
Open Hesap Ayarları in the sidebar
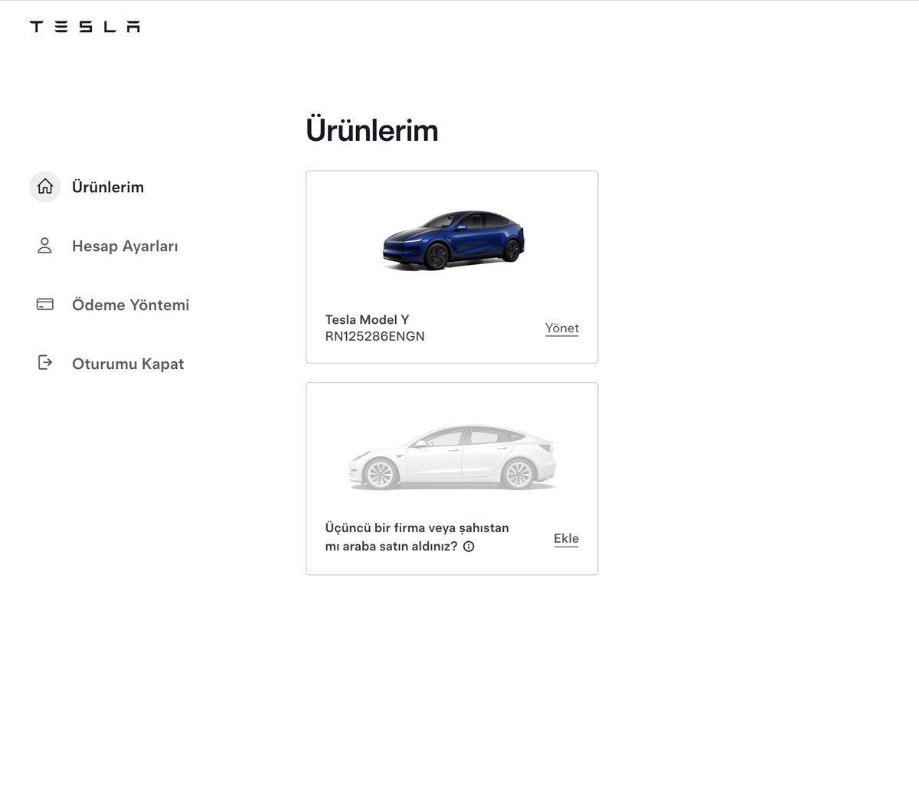click(x=125, y=246)
